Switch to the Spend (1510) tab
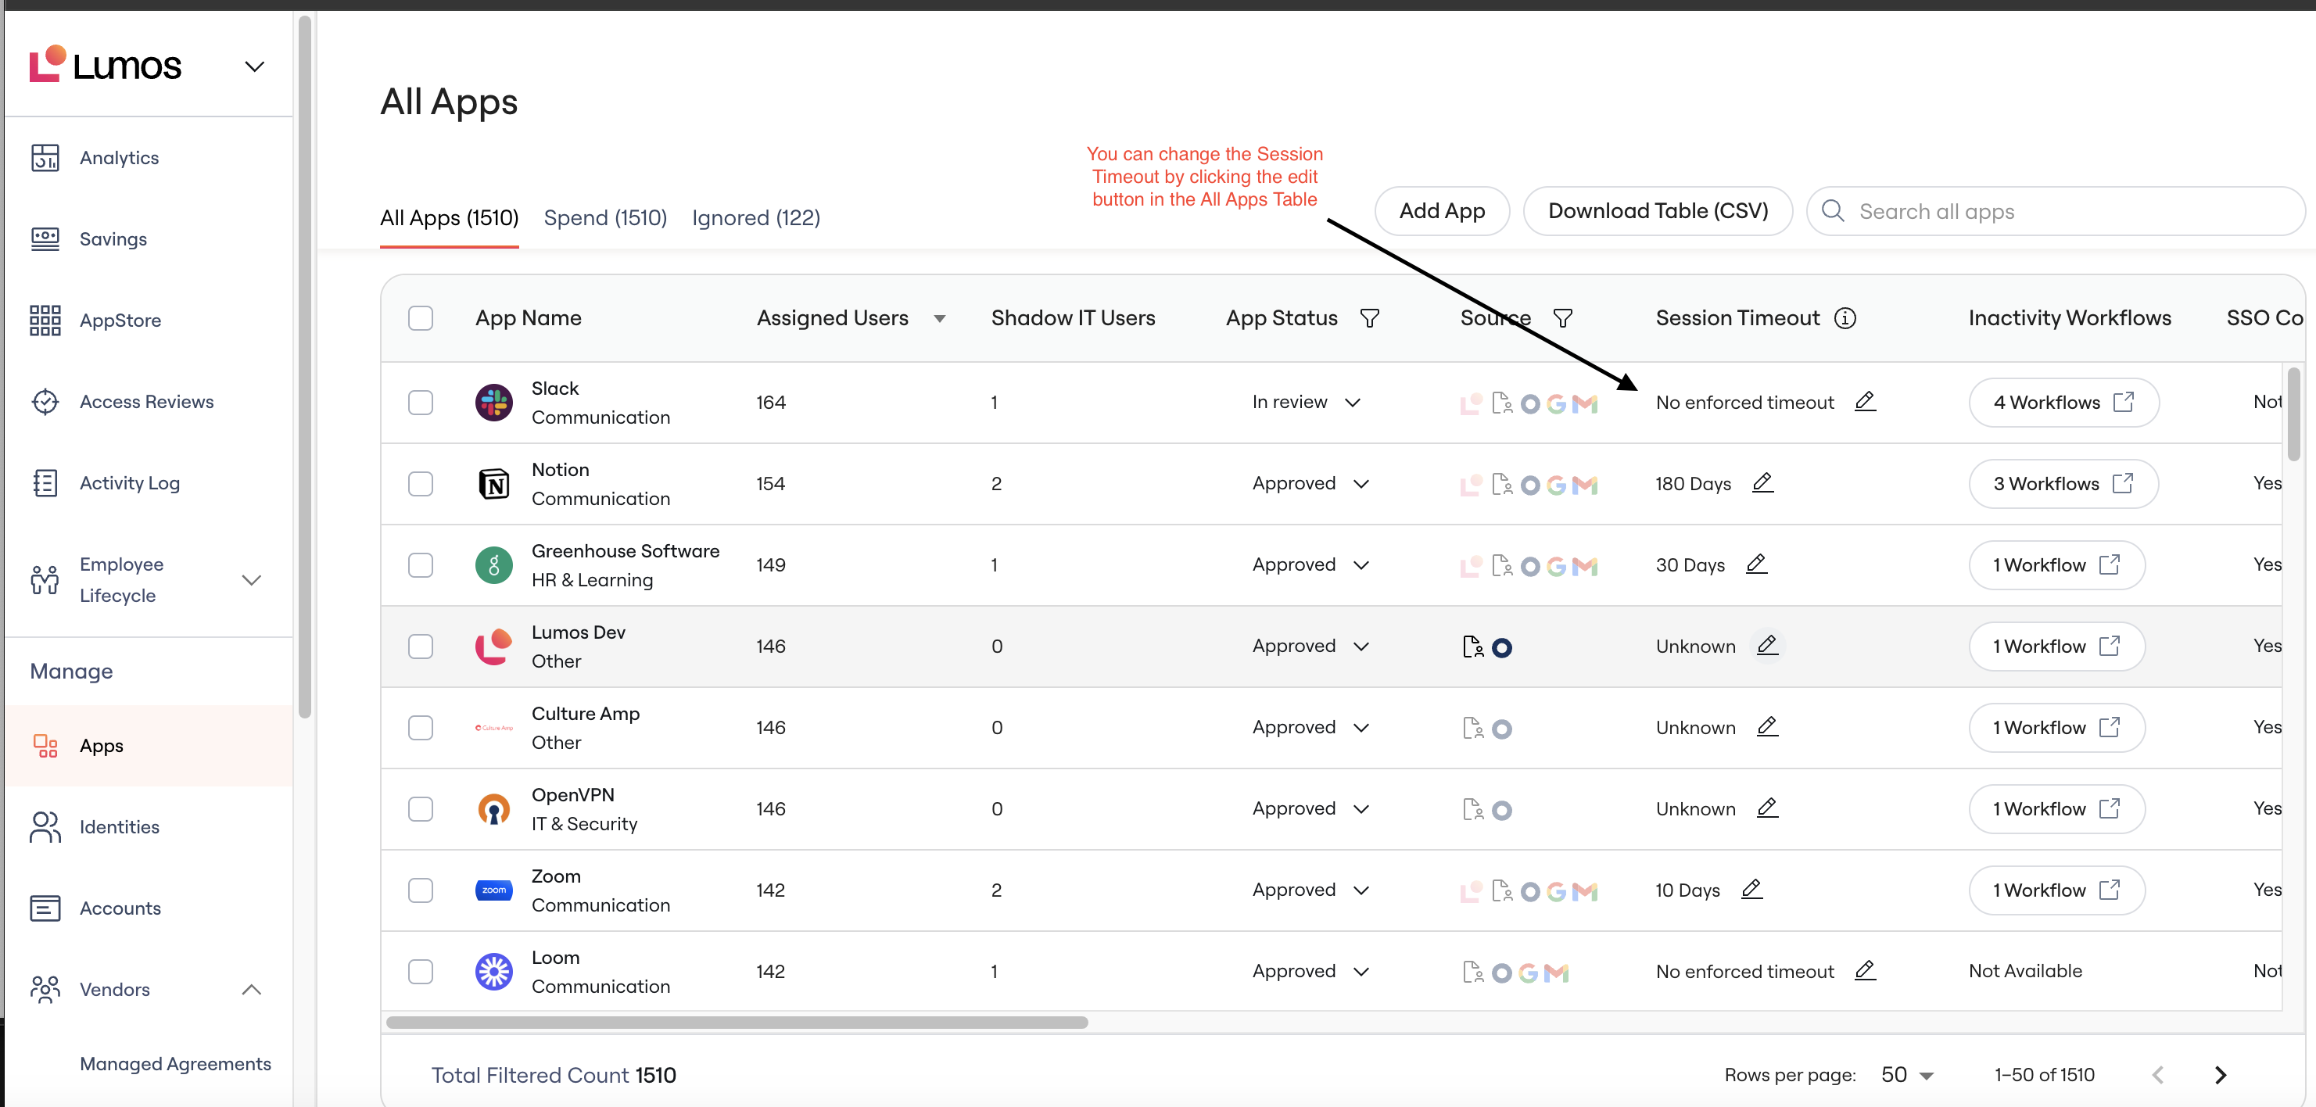Viewport: 2316px width, 1107px height. 605,217
